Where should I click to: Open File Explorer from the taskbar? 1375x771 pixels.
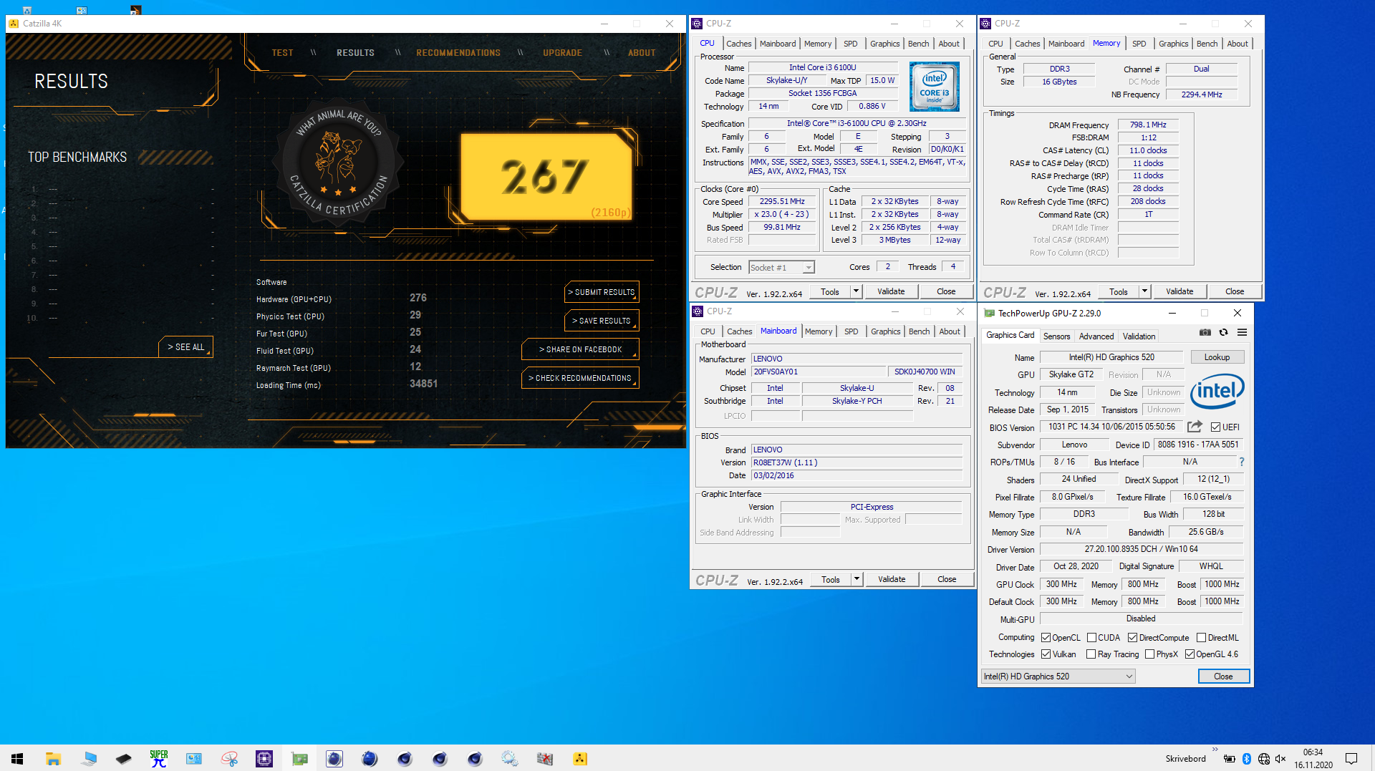click(53, 758)
